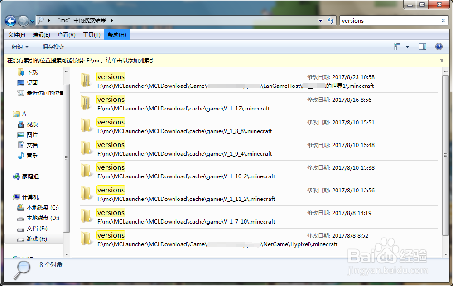Click folder icon of V_1_12 result
Screen dimensions: 453x286
pyautogui.click(x=86, y=103)
